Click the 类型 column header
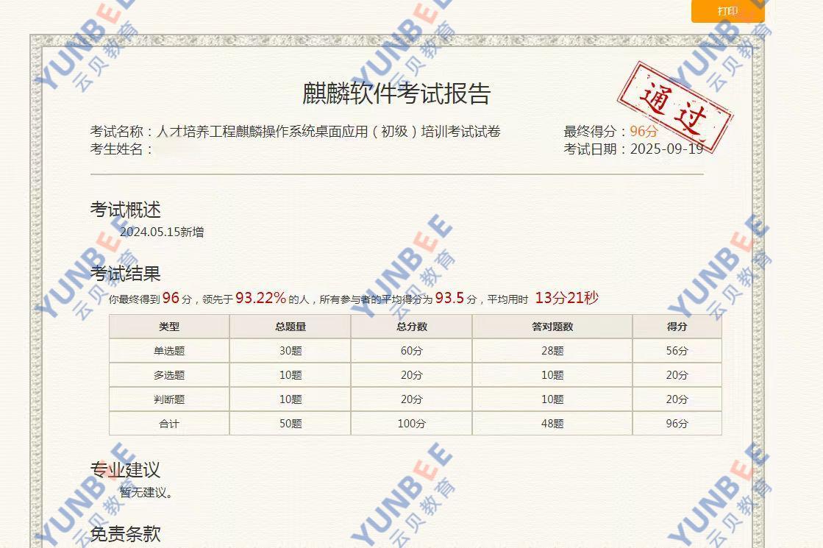The width and height of the screenshot is (823, 548). point(169,327)
